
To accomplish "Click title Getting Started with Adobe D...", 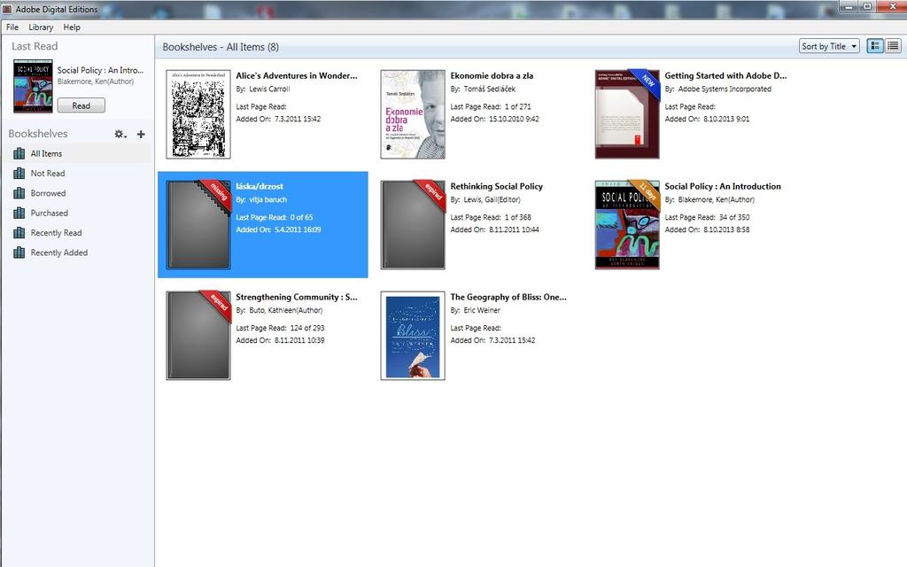I will tap(725, 75).
